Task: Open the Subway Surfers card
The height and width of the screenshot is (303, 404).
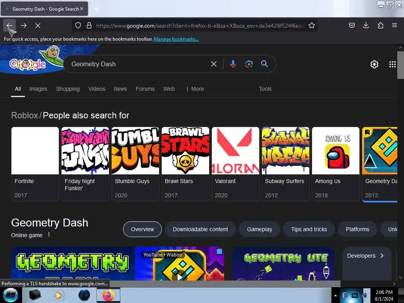Action: (286, 164)
